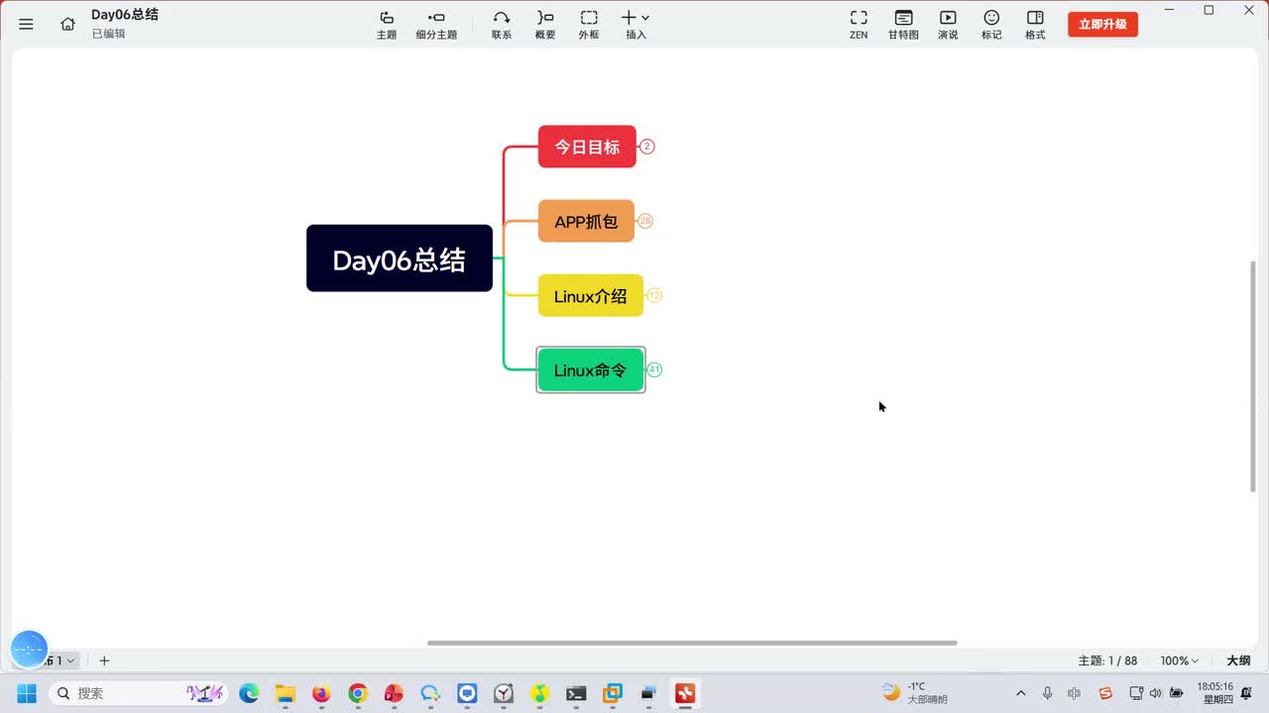Select the Linux介绍 topic node
Viewport: 1269px width, 713px height.
tap(591, 295)
